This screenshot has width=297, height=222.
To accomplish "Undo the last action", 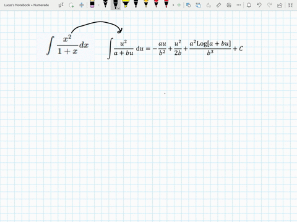I will [259, 5].
